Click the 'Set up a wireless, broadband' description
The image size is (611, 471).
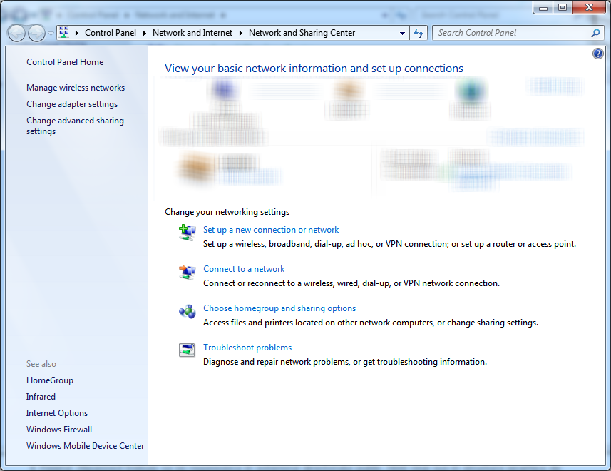389,244
